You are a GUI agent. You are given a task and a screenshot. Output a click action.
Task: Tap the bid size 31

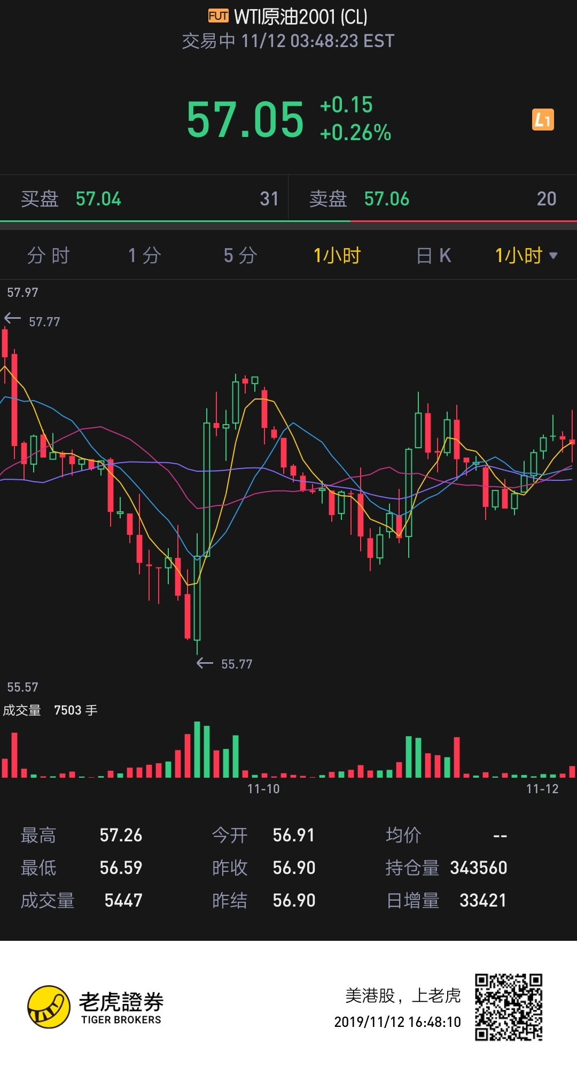coord(269,199)
